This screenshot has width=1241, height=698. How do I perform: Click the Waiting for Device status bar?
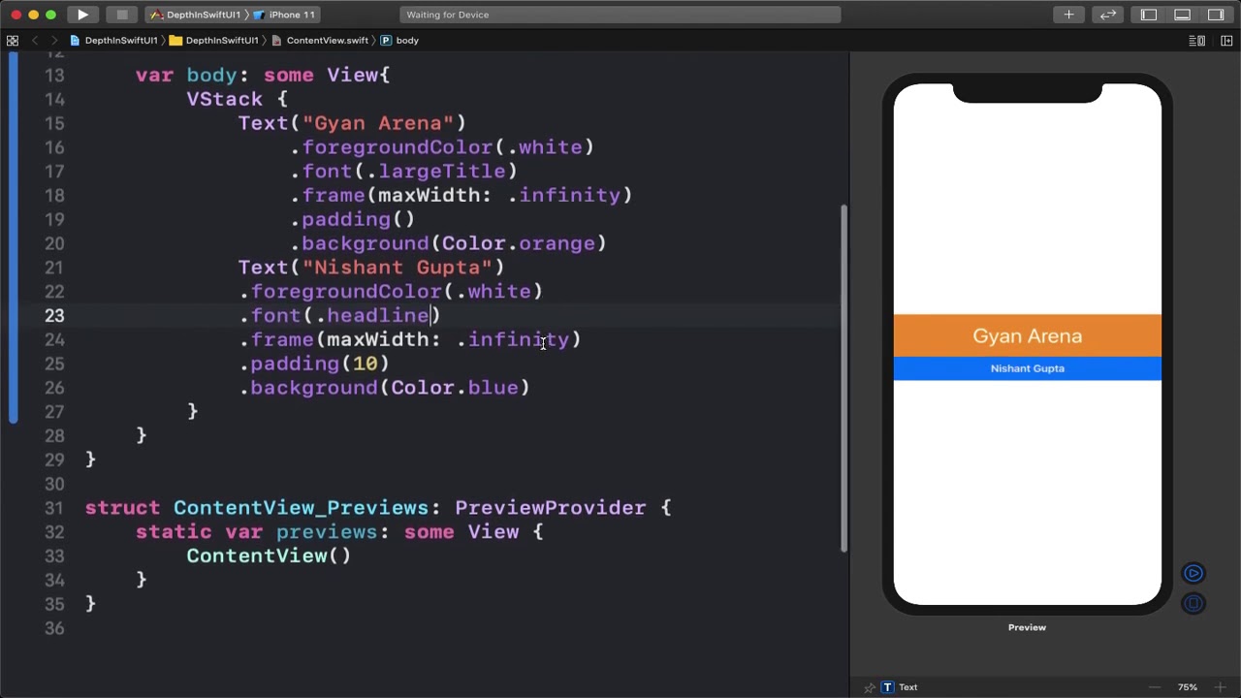click(620, 15)
